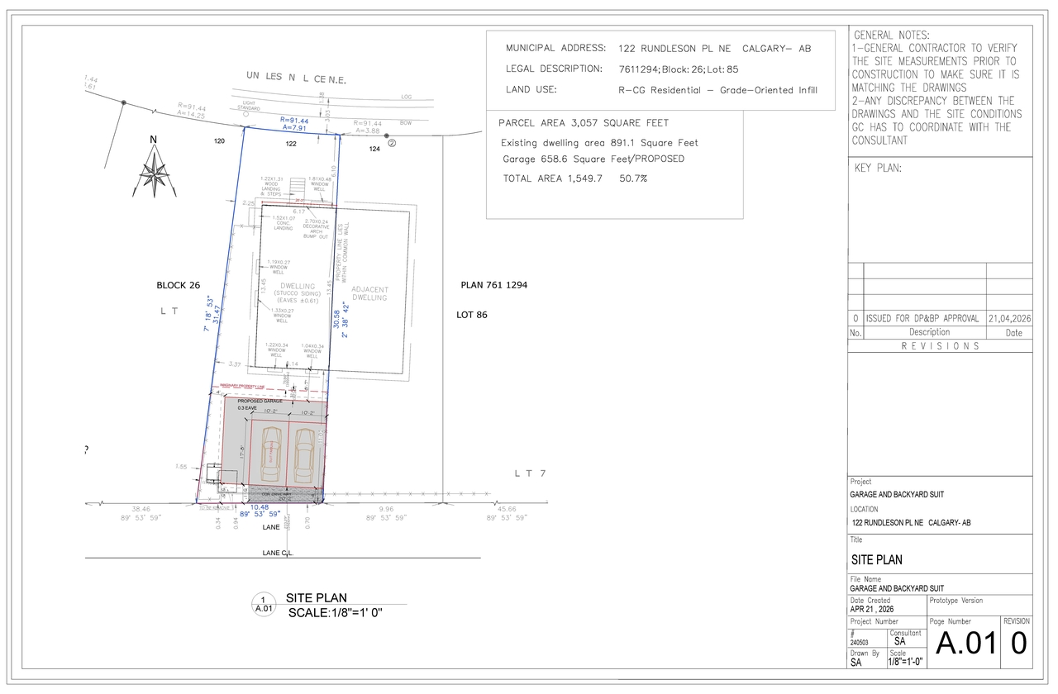Click the lot number '120'
1058x694 pixels.
point(219,142)
